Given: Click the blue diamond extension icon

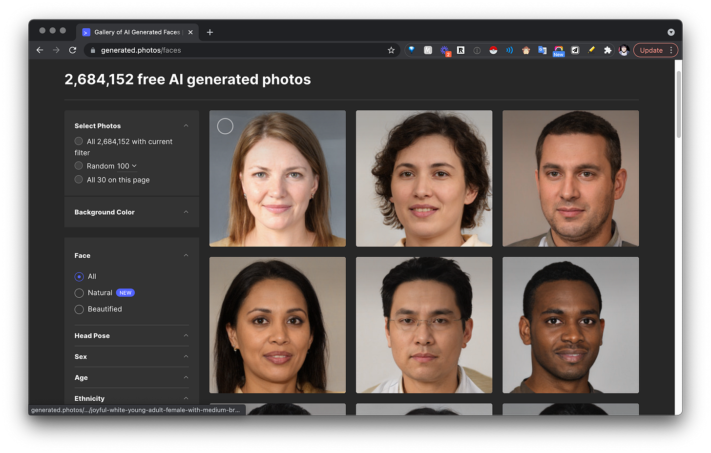Looking at the screenshot, I should pyautogui.click(x=412, y=50).
